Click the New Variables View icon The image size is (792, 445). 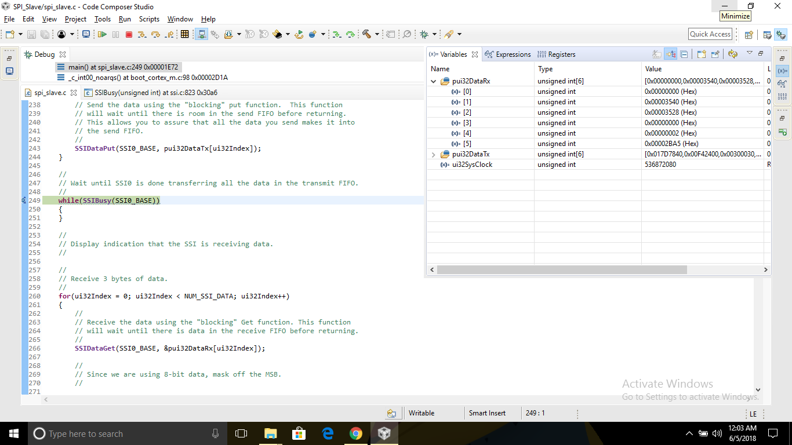pos(702,54)
